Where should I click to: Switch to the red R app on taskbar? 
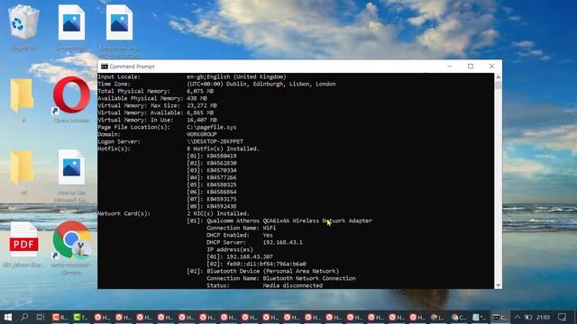pyautogui.click(x=60, y=317)
